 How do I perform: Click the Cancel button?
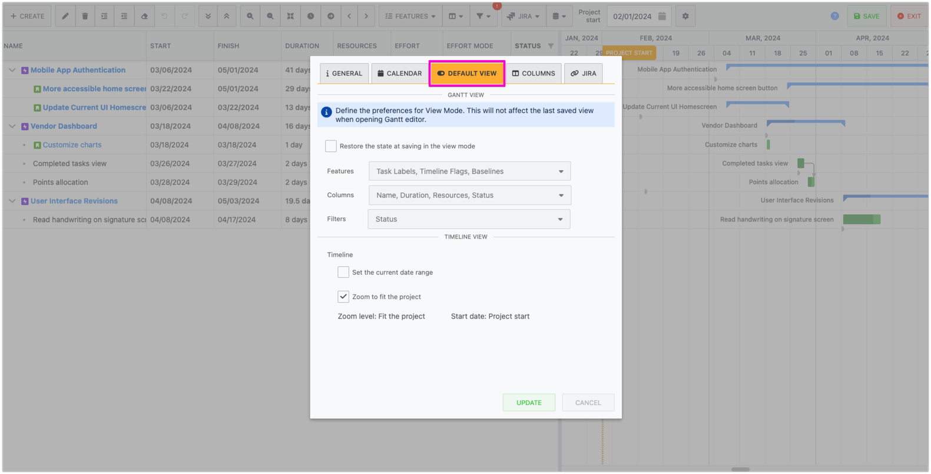pyautogui.click(x=588, y=402)
